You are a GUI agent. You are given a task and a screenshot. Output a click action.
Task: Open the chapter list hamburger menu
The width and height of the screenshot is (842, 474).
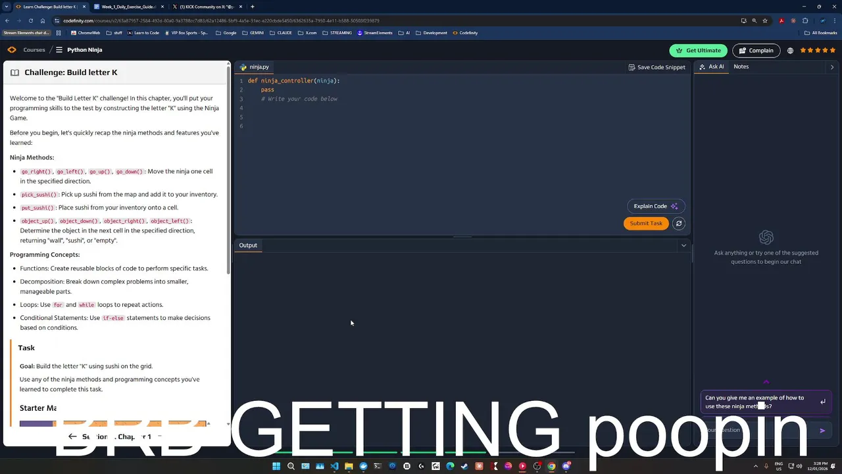59,50
